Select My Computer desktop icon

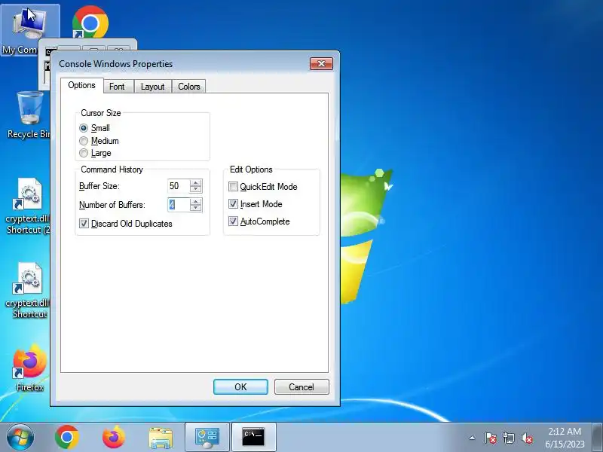(x=30, y=30)
